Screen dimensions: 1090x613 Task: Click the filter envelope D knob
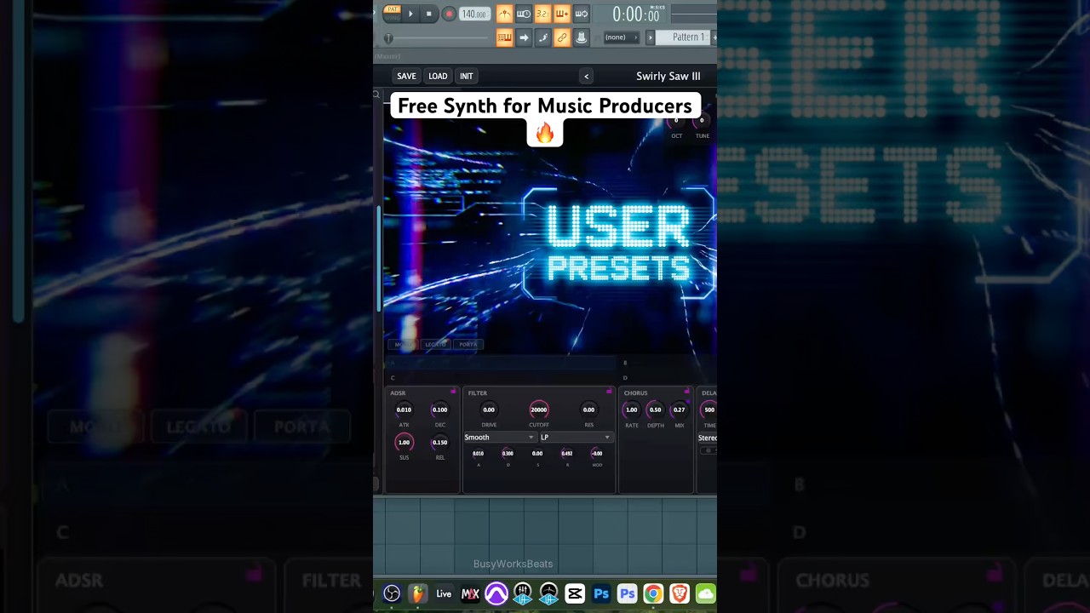point(508,454)
